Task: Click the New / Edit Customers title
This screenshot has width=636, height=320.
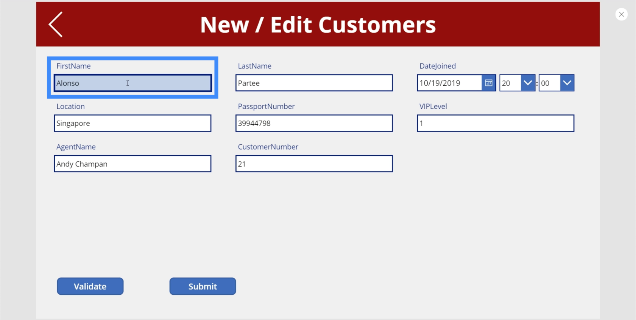Action: pyautogui.click(x=318, y=25)
